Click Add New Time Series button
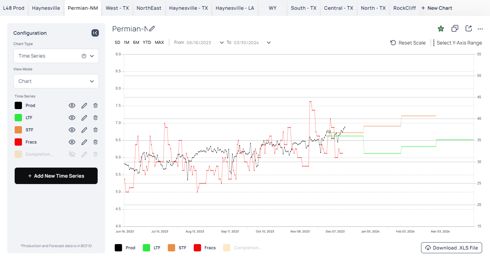The width and height of the screenshot is (490, 259). pos(56,176)
